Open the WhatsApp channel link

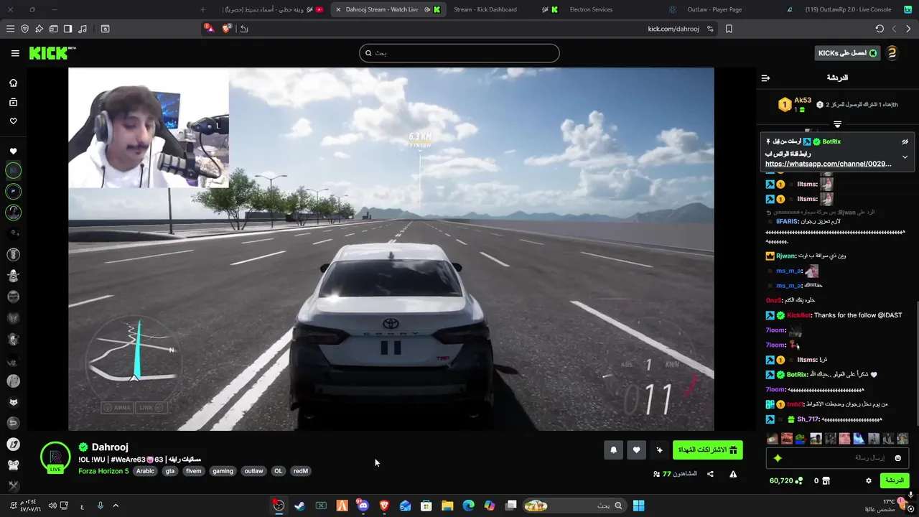tap(828, 164)
